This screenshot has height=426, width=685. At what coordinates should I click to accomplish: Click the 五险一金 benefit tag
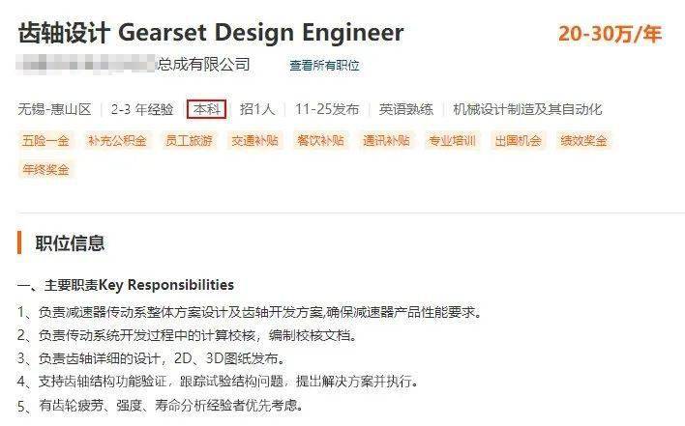tap(45, 140)
